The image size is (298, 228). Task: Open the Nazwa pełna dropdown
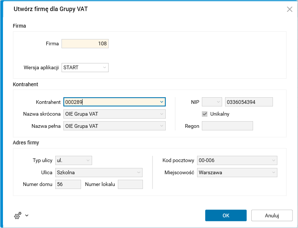(x=162, y=126)
